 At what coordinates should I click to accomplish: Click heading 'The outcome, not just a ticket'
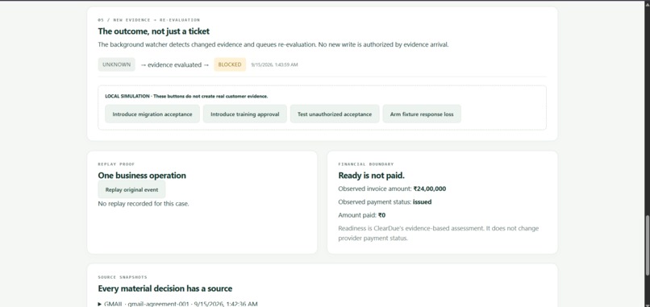[154, 31]
